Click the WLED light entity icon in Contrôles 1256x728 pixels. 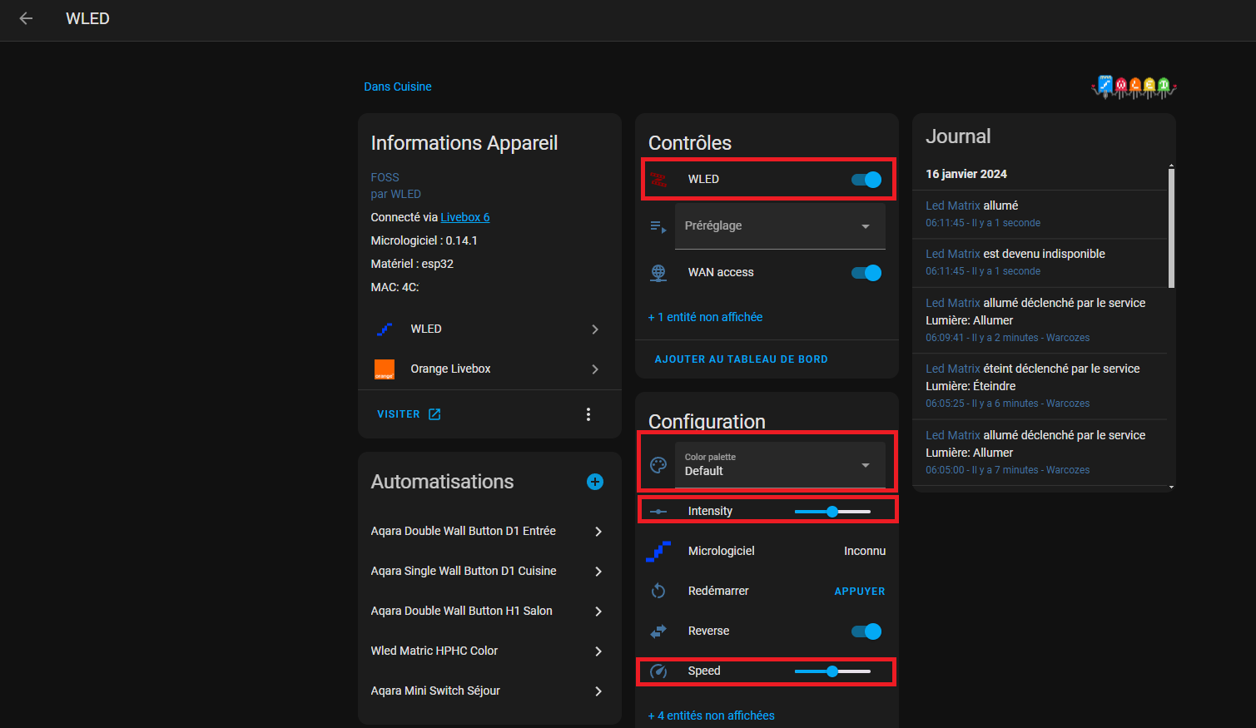point(658,179)
